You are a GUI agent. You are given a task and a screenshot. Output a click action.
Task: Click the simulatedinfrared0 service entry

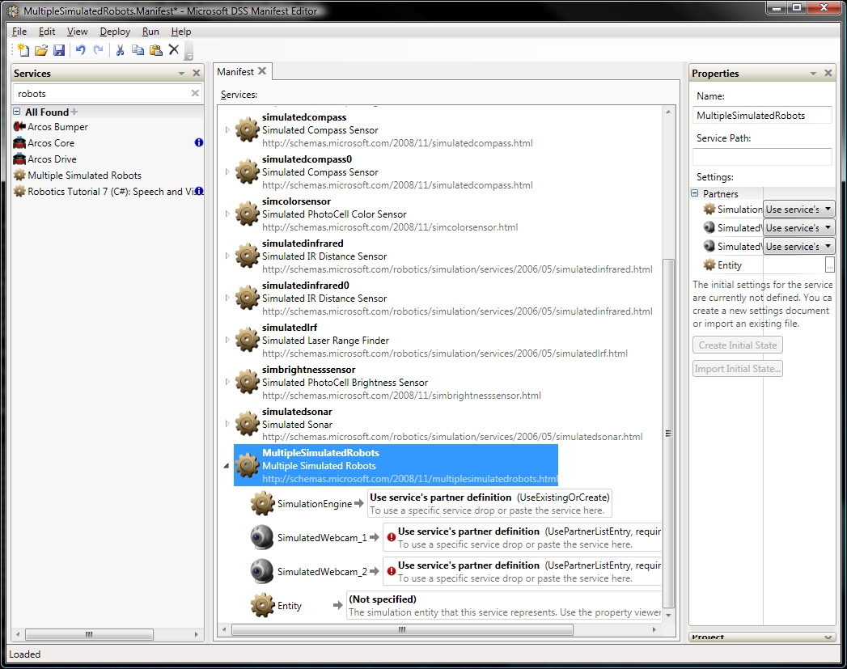pos(444,298)
